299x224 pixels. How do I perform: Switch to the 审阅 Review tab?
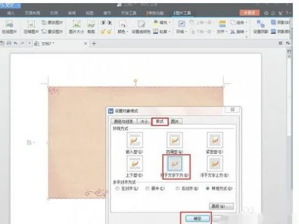coord(72,13)
